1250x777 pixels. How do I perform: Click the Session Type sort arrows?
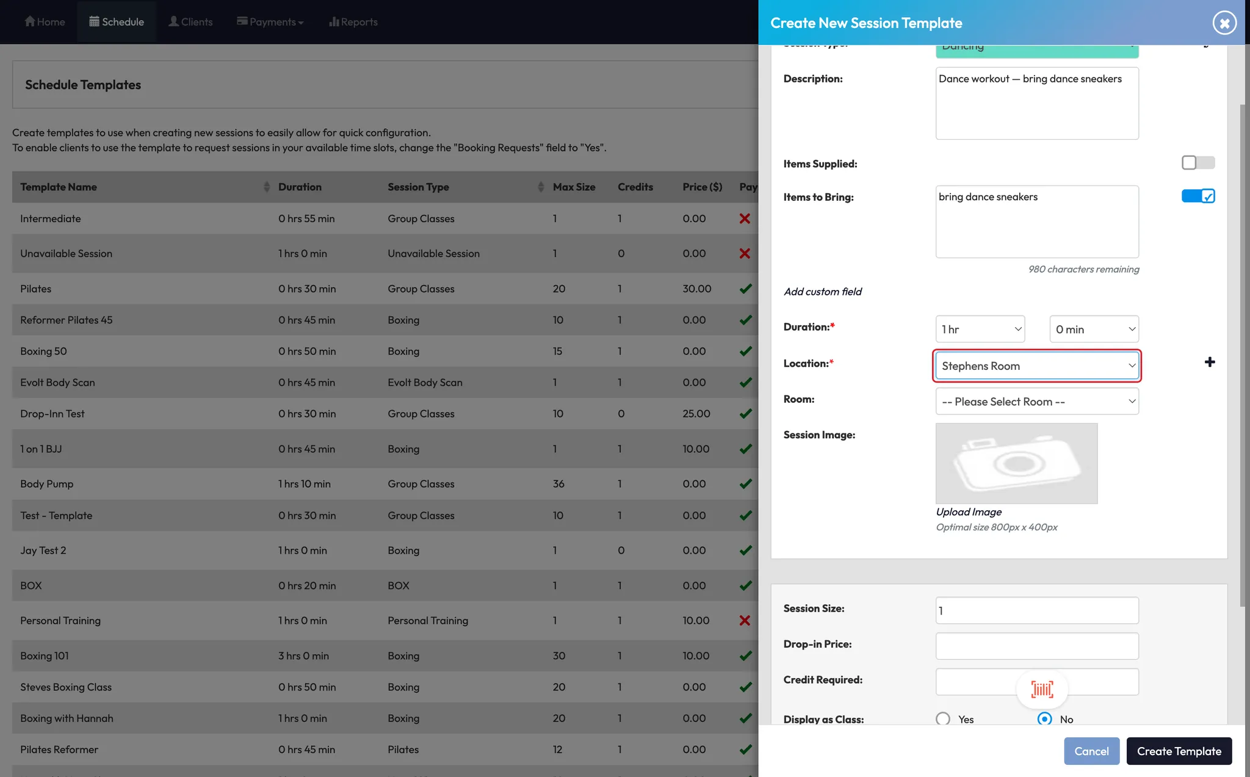pyautogui.click(x=540, y=187)
